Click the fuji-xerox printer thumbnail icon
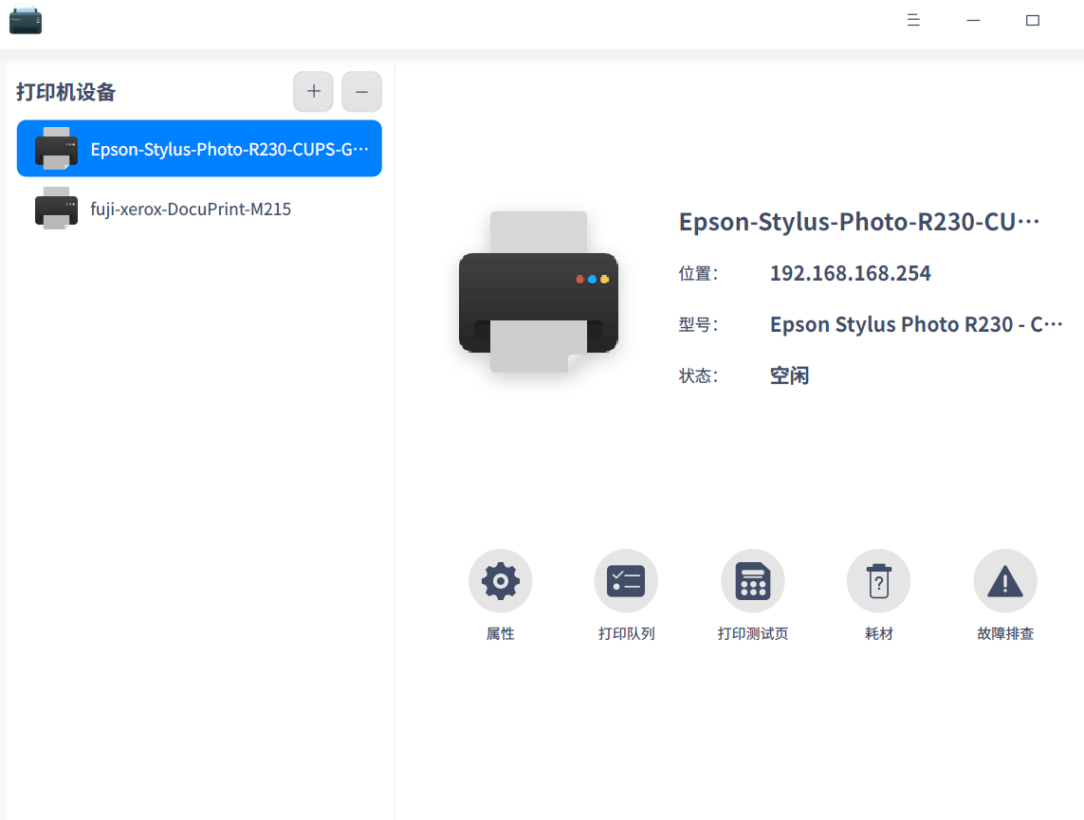This screenshot has height=820, width=1084. [56, 209]
